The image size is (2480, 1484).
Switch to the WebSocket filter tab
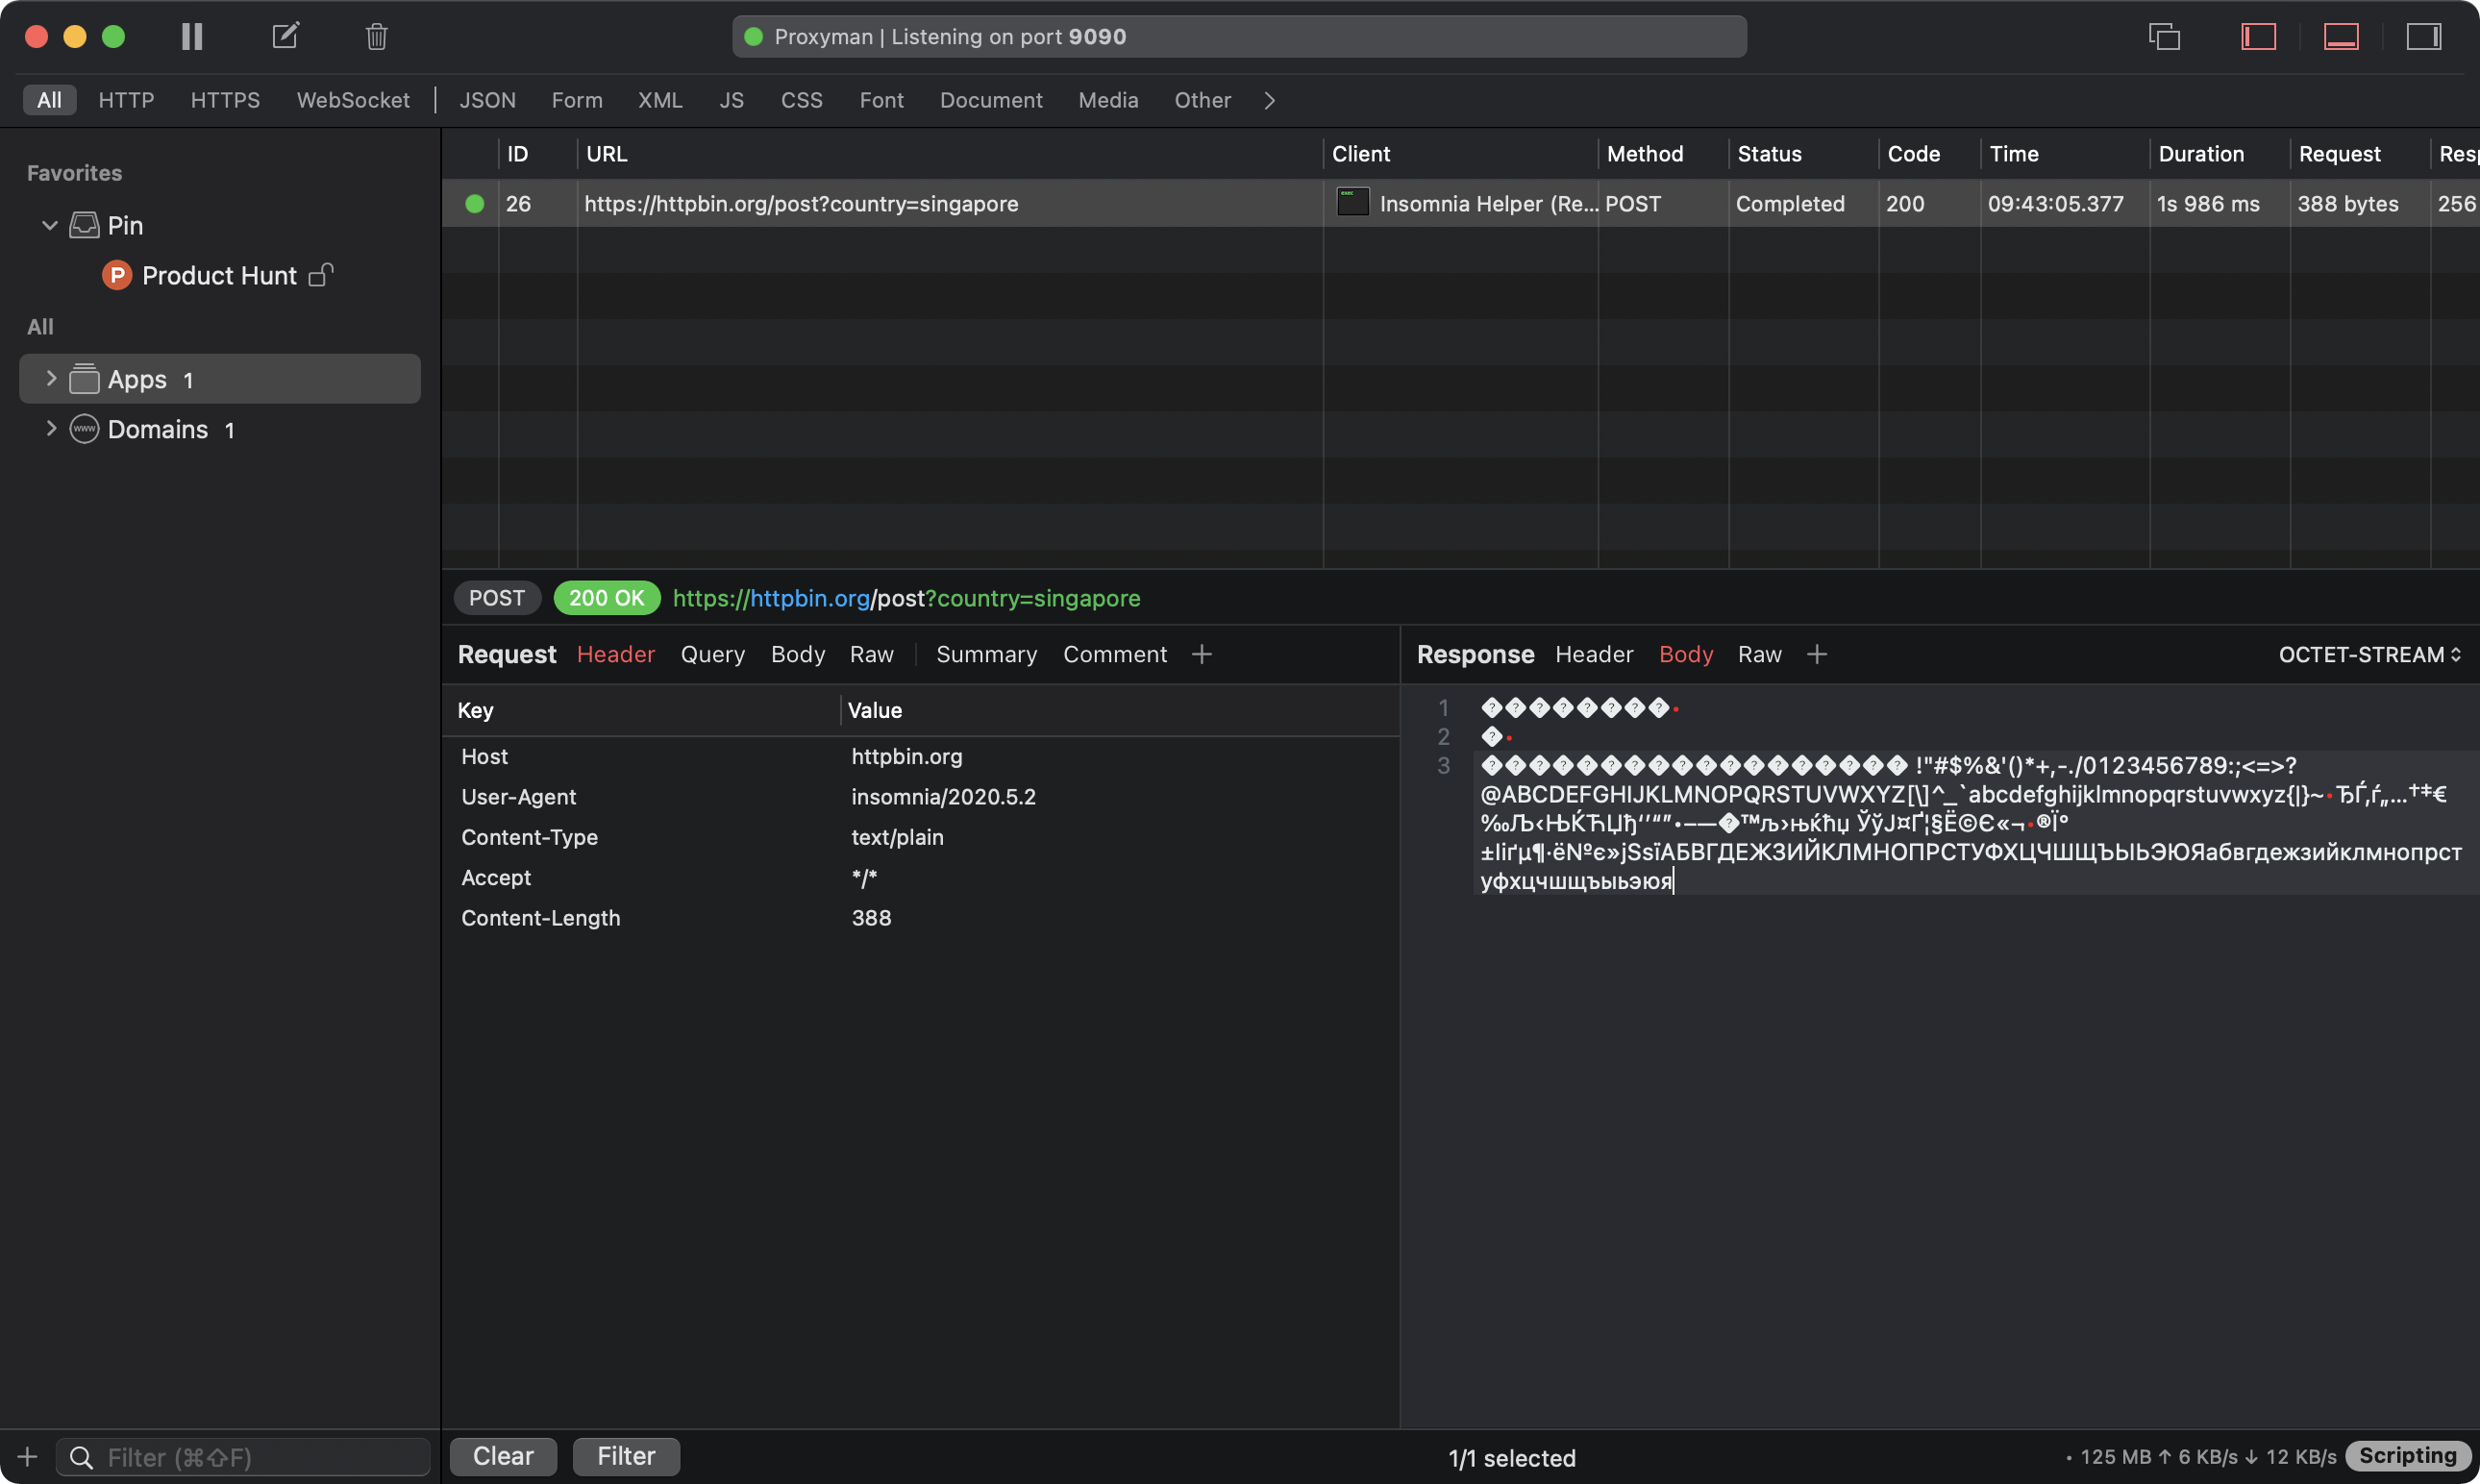coord(353,100)
